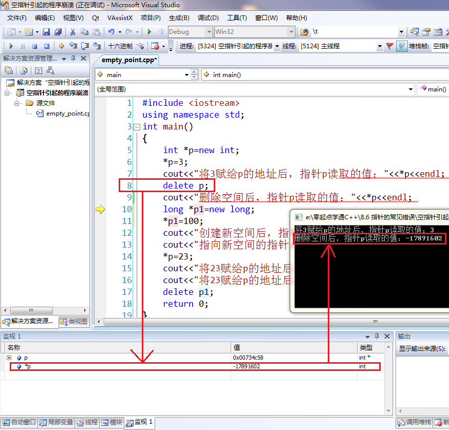The image size is (449, 430).
Task: Click the Add New Item toolbar icon
Action: [x=29, y=32]
